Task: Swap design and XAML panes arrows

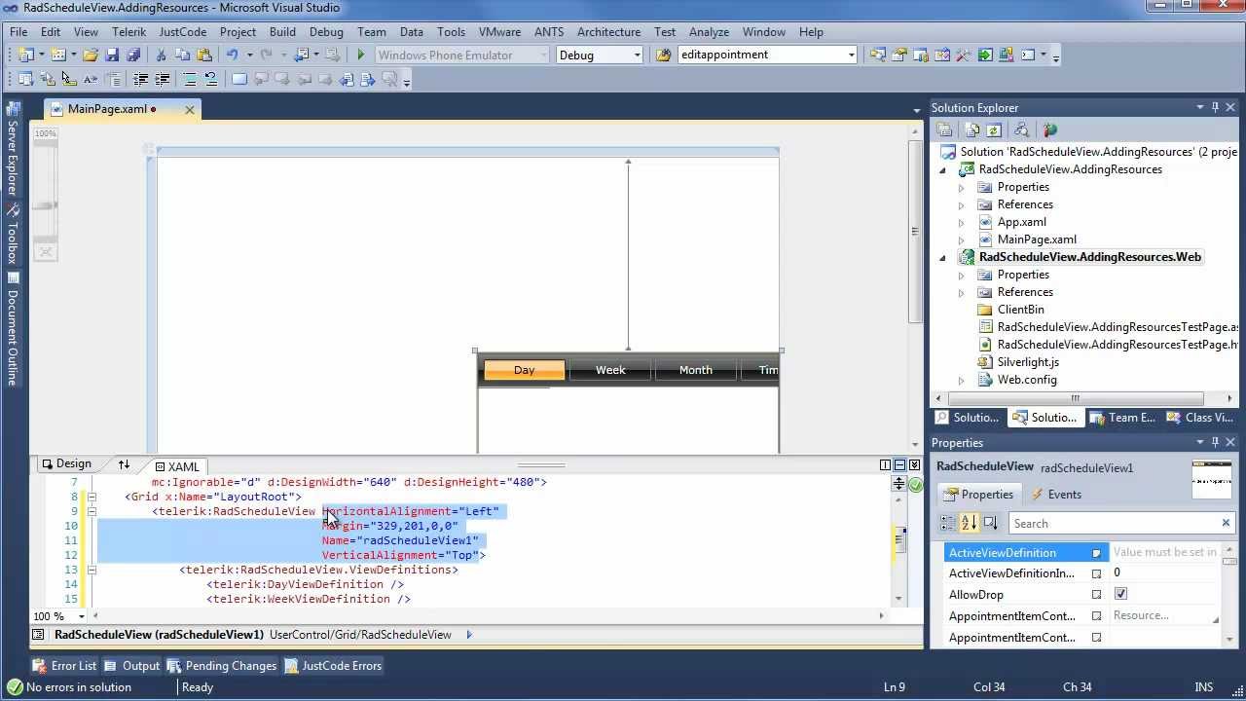Action: point(124,464)
